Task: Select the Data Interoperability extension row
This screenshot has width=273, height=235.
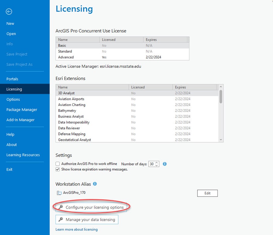Action: click(137, 122)
